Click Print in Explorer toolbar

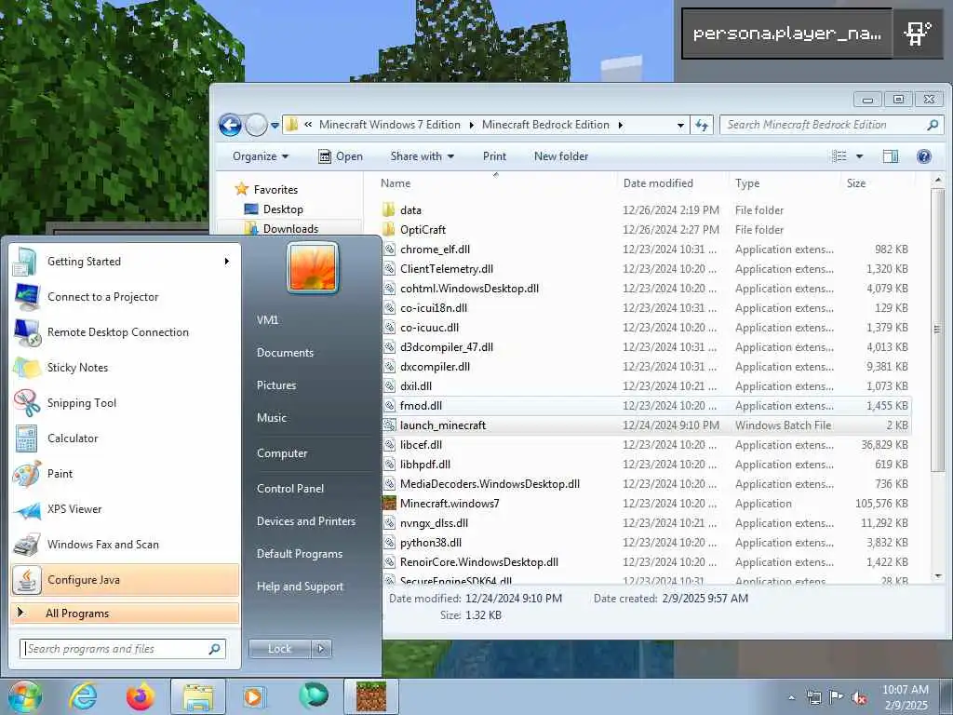(495, 156)
